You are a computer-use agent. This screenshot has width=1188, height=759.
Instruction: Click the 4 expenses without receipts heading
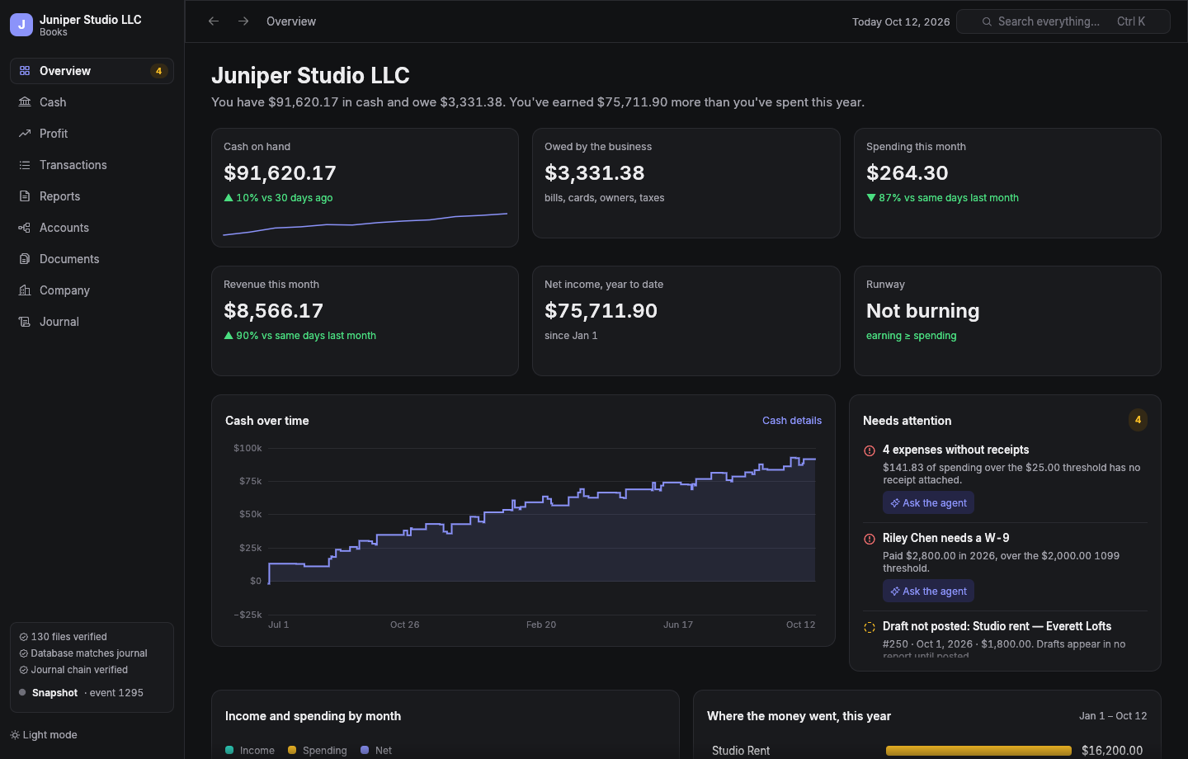pos(955,450)
